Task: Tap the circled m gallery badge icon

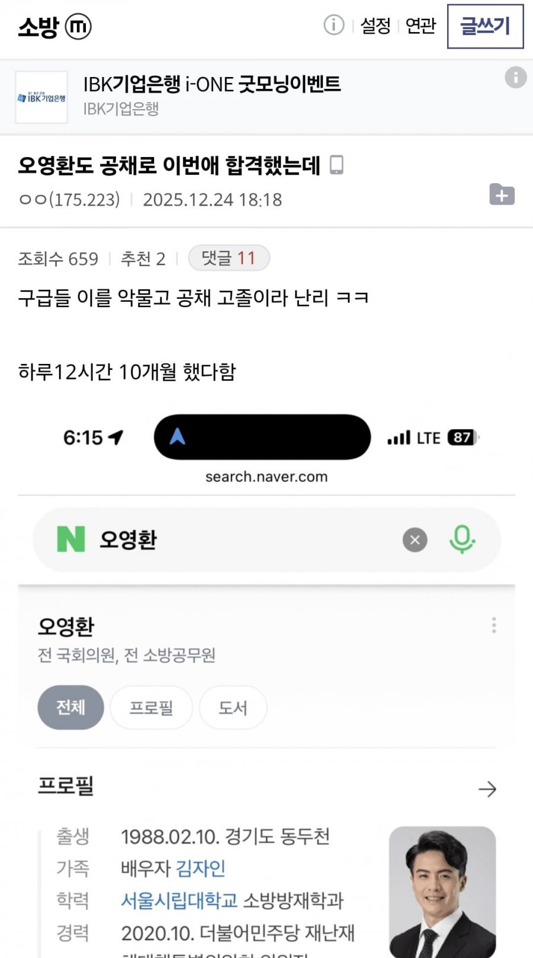Action: (x=78, y=27)
